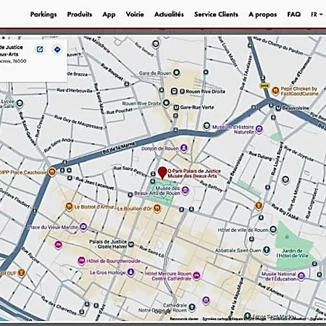Select the Place du Vieux-Marché marker

click(83, 227)
